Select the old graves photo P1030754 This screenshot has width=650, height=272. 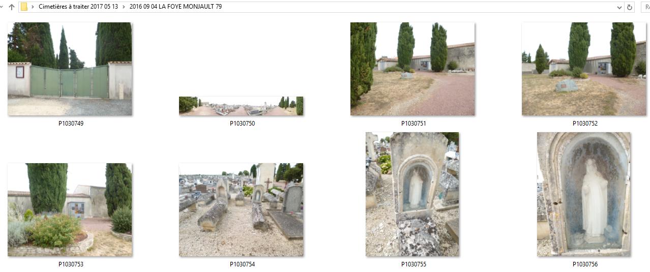click(241, 209)
